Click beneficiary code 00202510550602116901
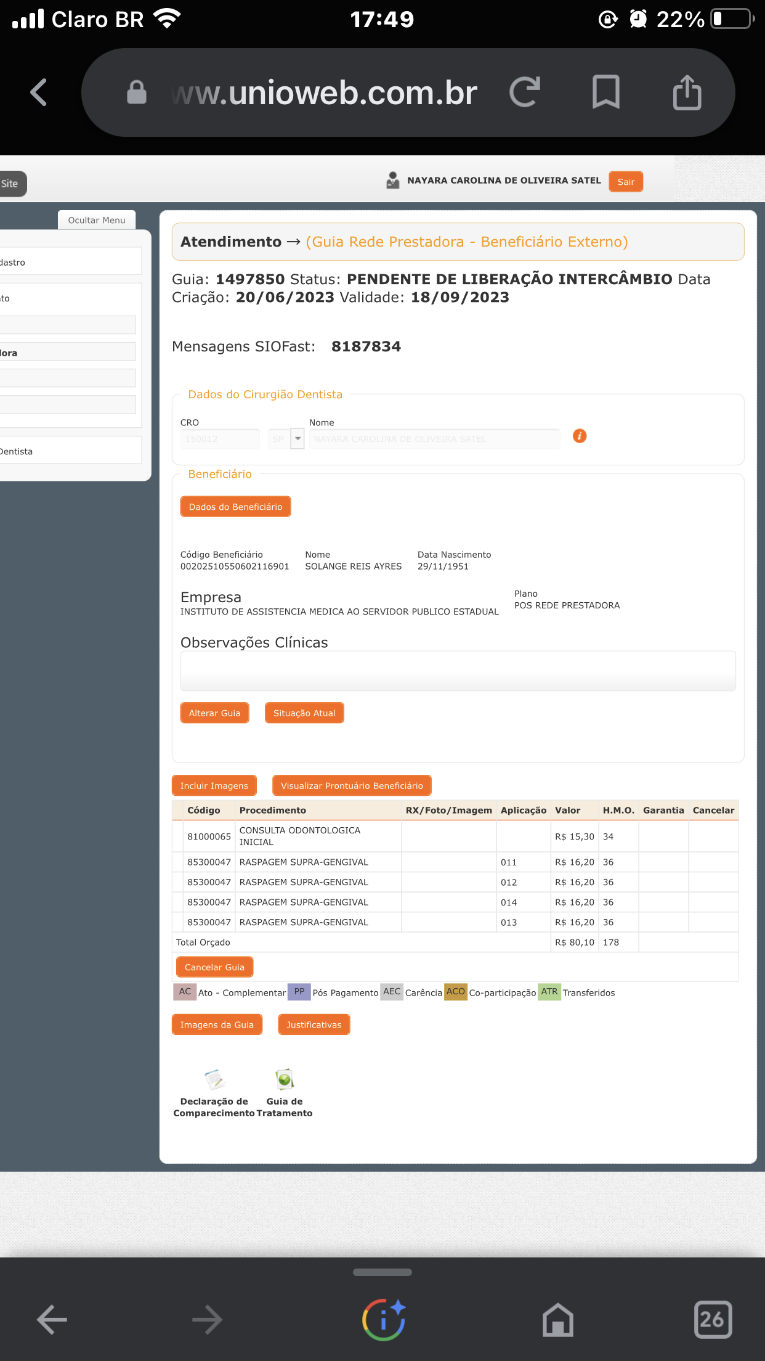The width and height of the screenshot is (765, 1361). point(235,566)
